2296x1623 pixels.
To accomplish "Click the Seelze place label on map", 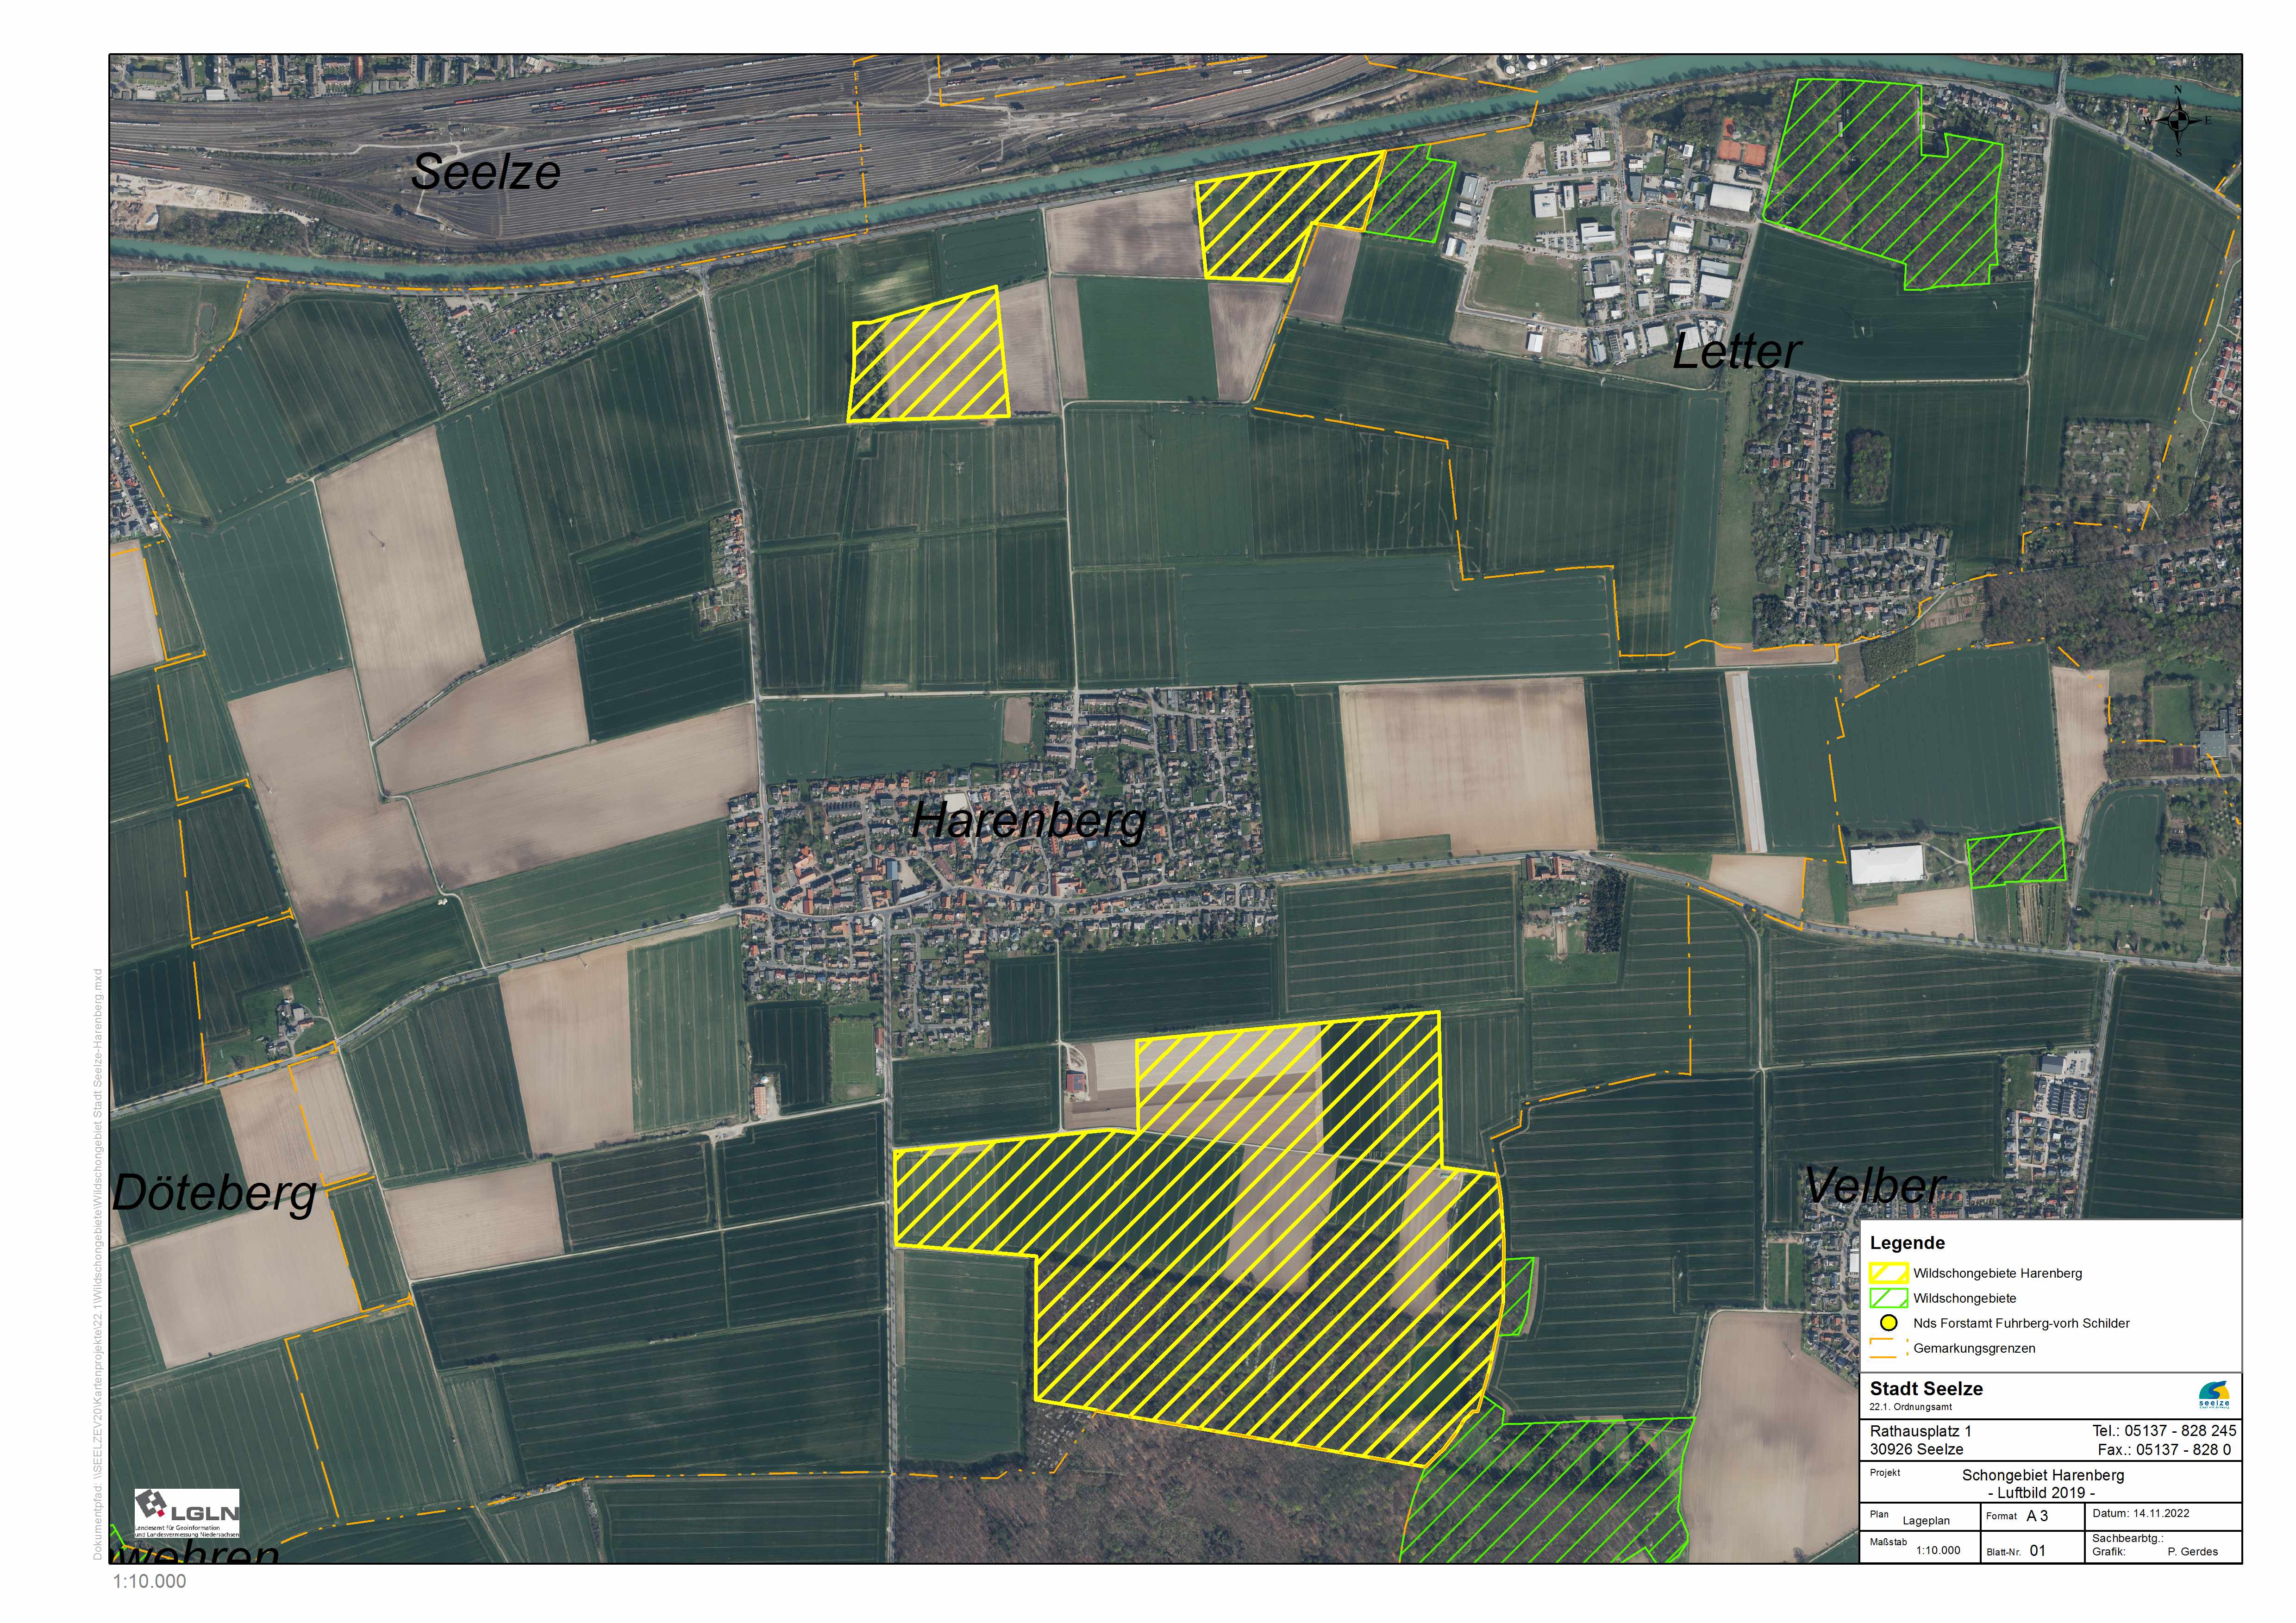I will click(x=486, y=171).
